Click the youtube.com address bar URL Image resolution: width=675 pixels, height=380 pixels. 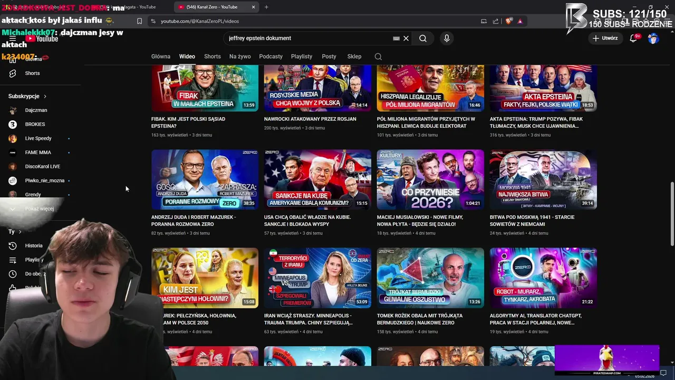click(200, 21)
